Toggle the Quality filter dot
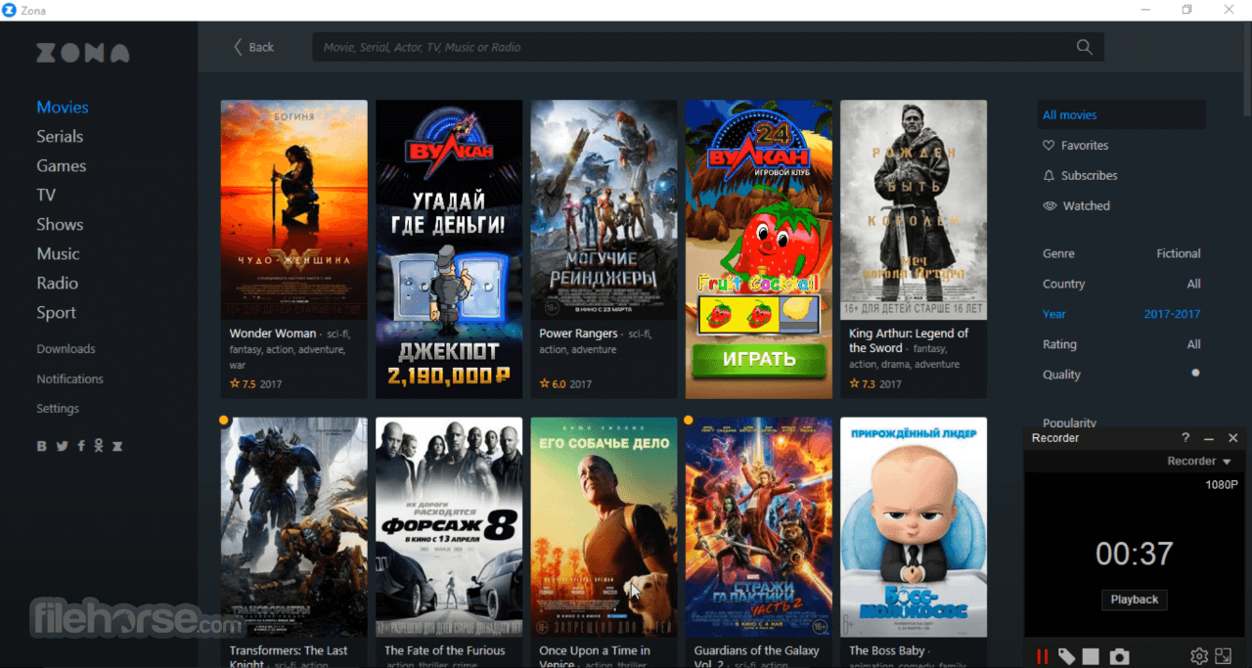 (1194, 374)
